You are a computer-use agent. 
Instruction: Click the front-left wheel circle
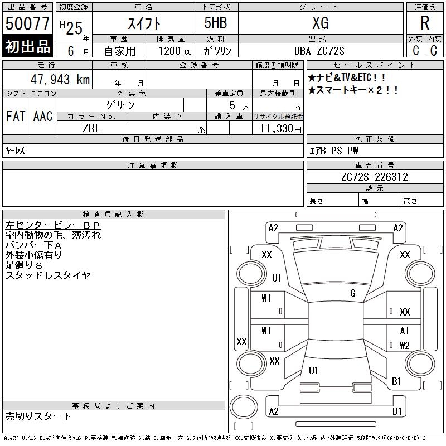pyautogui.click(x=251, y=273)
